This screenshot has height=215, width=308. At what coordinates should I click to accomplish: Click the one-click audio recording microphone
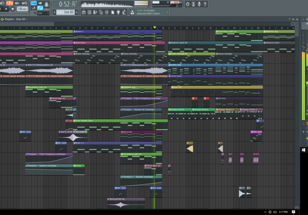(199, 4)
